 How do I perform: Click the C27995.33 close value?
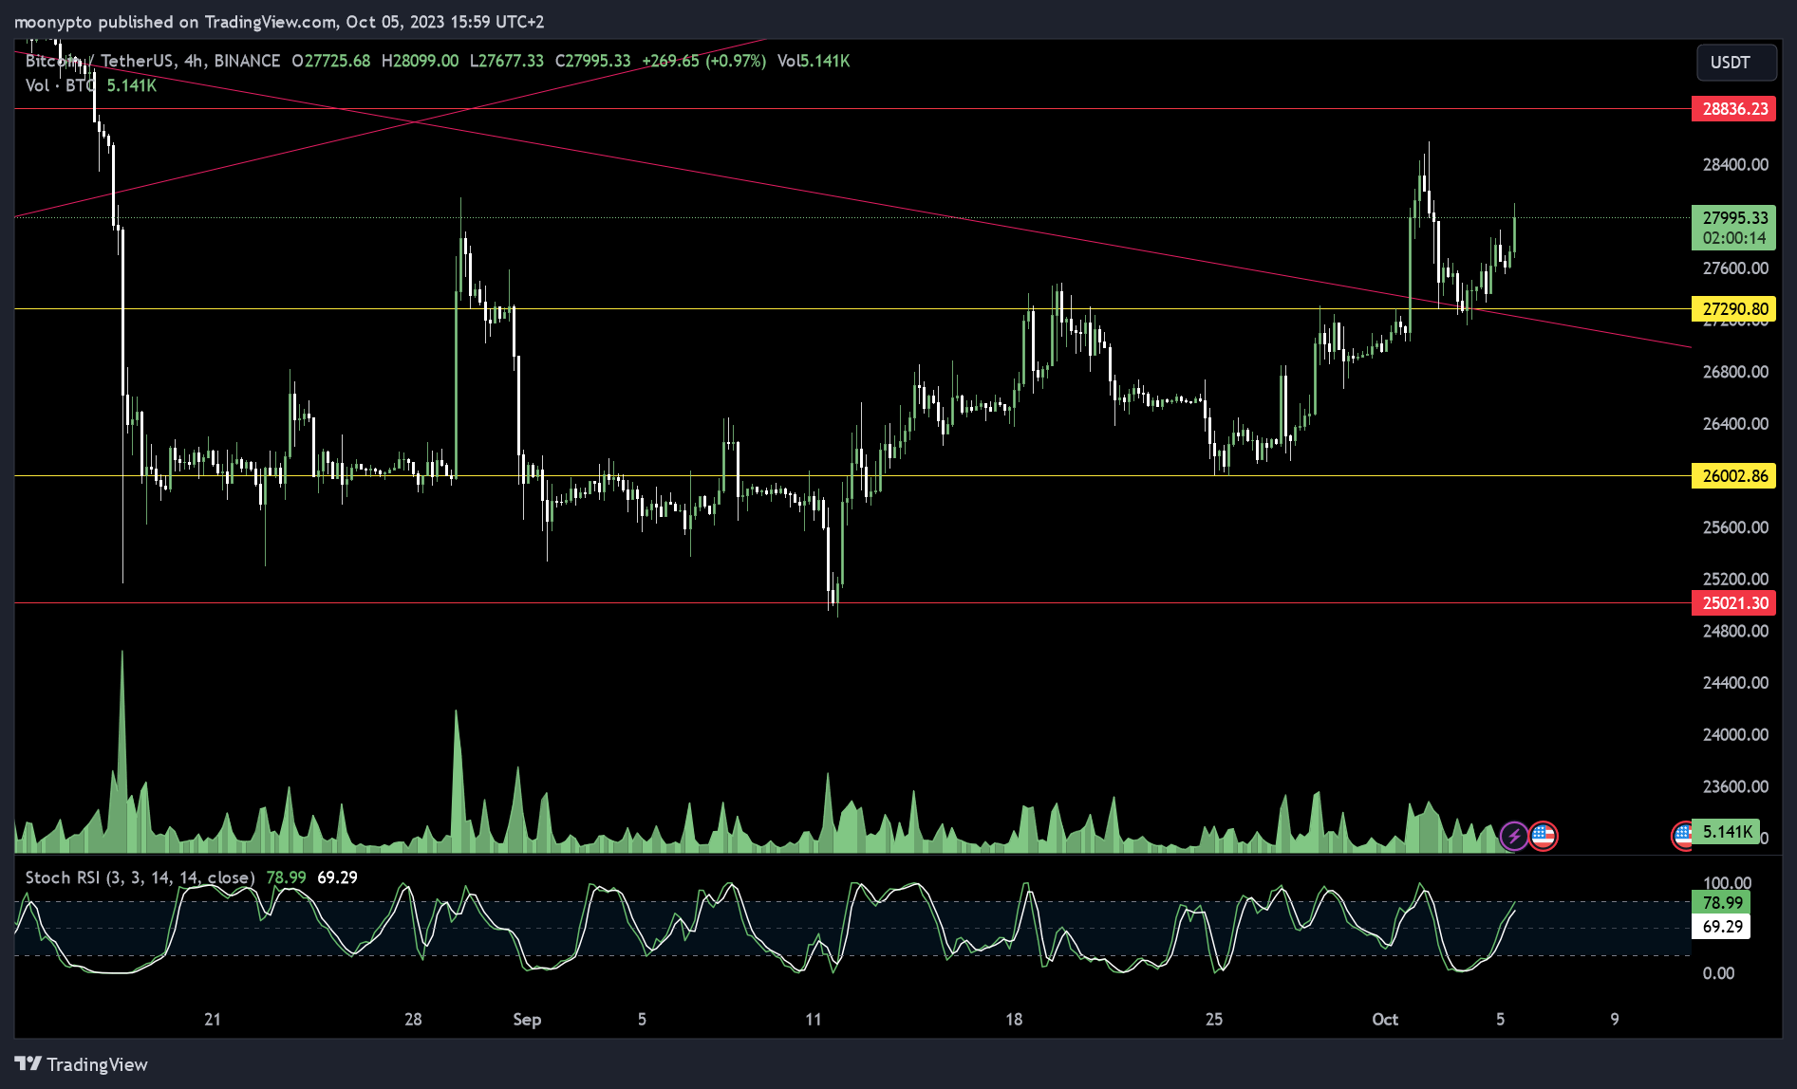[x=592, y=61]
